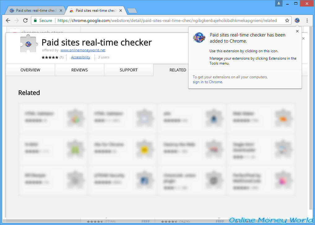
Task: Close the Chrome window
Action: (x=307, y=3)
